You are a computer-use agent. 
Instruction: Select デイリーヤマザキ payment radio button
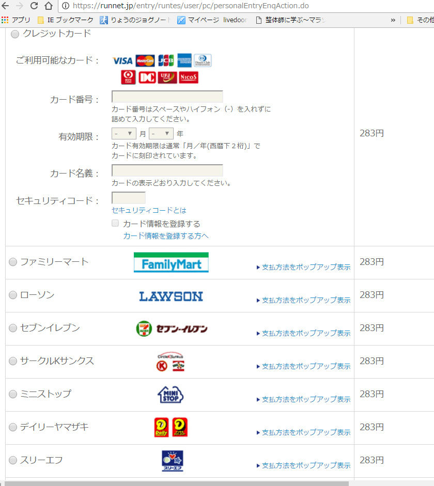pos(13,427)
